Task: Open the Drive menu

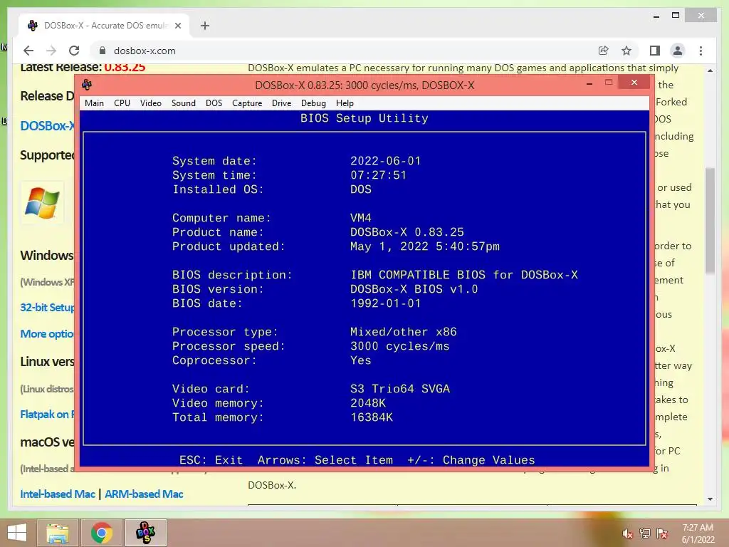Action: [281, 103]
